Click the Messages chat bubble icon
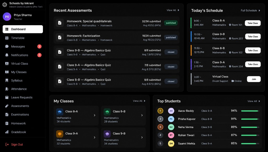 click(7, 46)
